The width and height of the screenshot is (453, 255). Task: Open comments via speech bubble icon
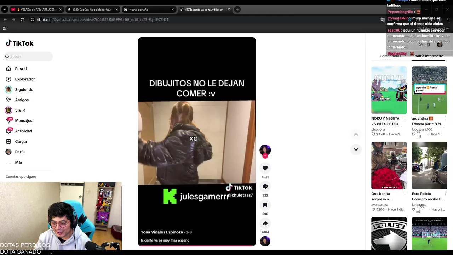(x=265, y=186)
